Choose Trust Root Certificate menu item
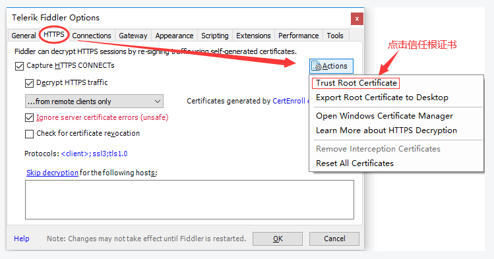 pyautogui.click(x=356, y=83)
